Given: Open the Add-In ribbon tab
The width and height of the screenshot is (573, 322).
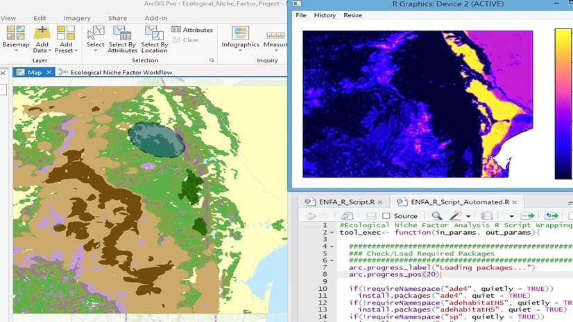Looking at the screenshot, I should coord(155,18).
